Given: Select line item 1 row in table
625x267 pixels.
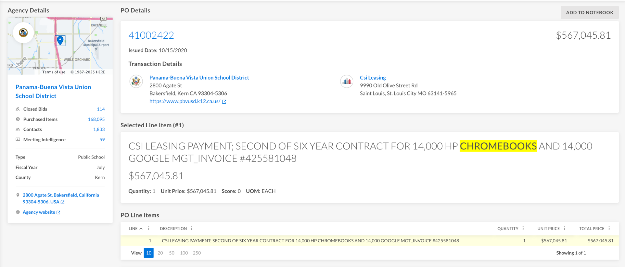Looking at the screenshot, I should click(x=310, y=241).
